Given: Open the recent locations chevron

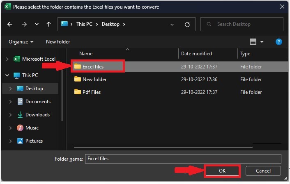Looking at the screenshot, I should tap(37, 24).
